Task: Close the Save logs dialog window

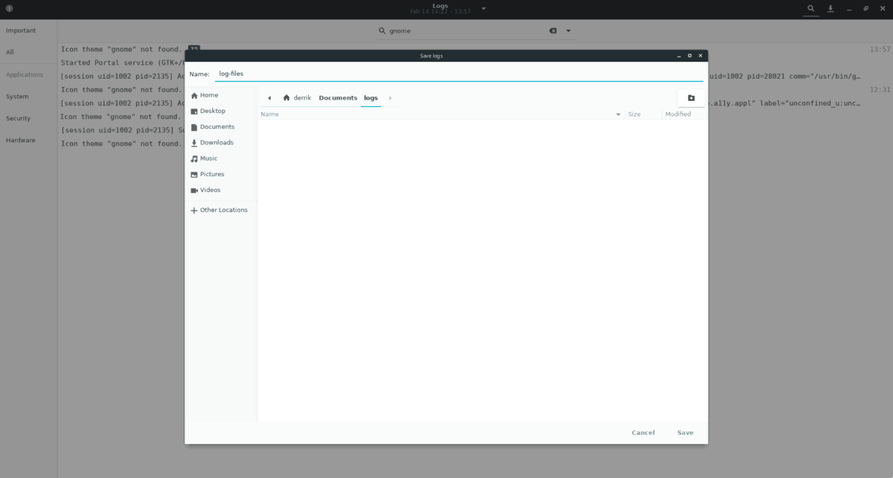Action: (700, 56)
